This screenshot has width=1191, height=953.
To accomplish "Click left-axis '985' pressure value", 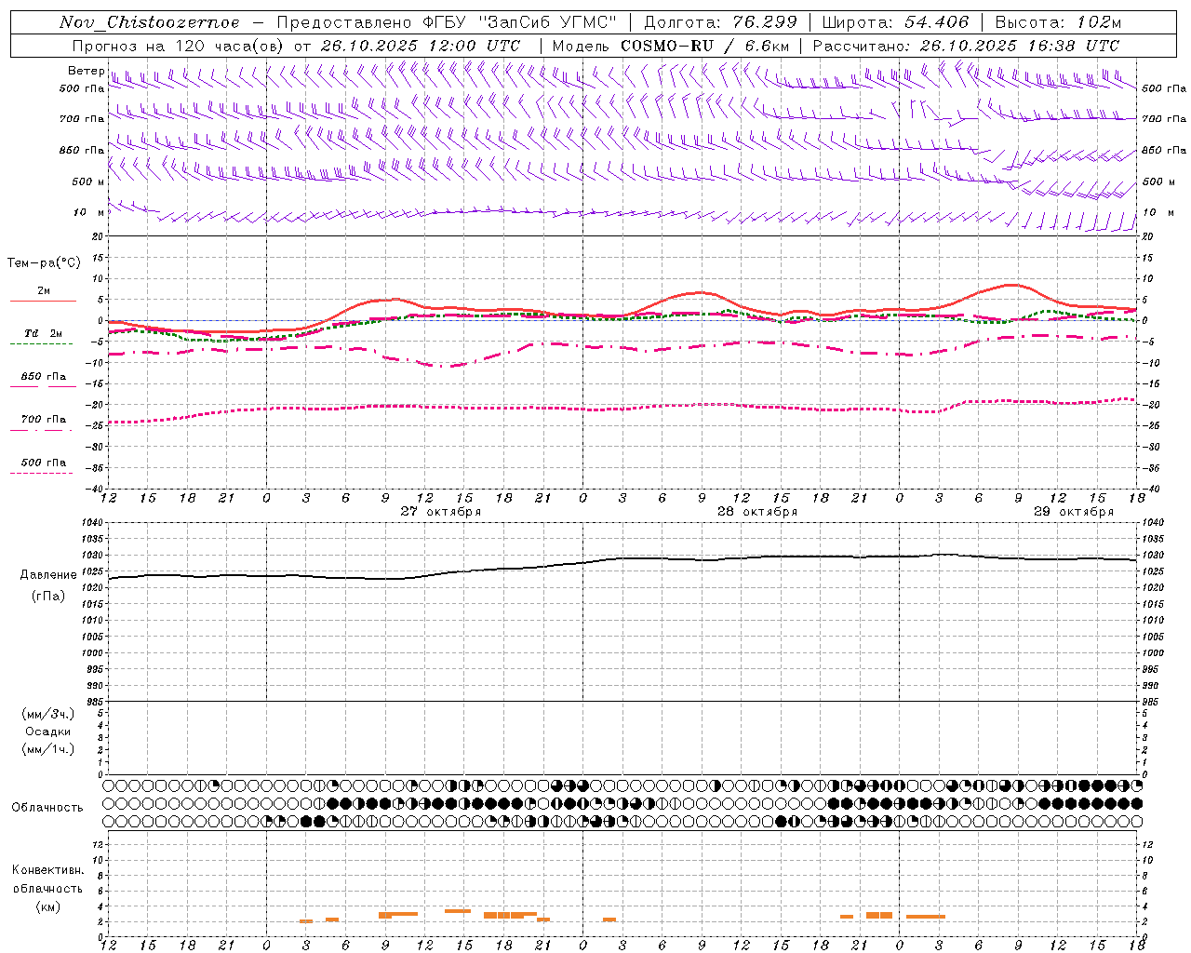I will click(x=96, y=702).
